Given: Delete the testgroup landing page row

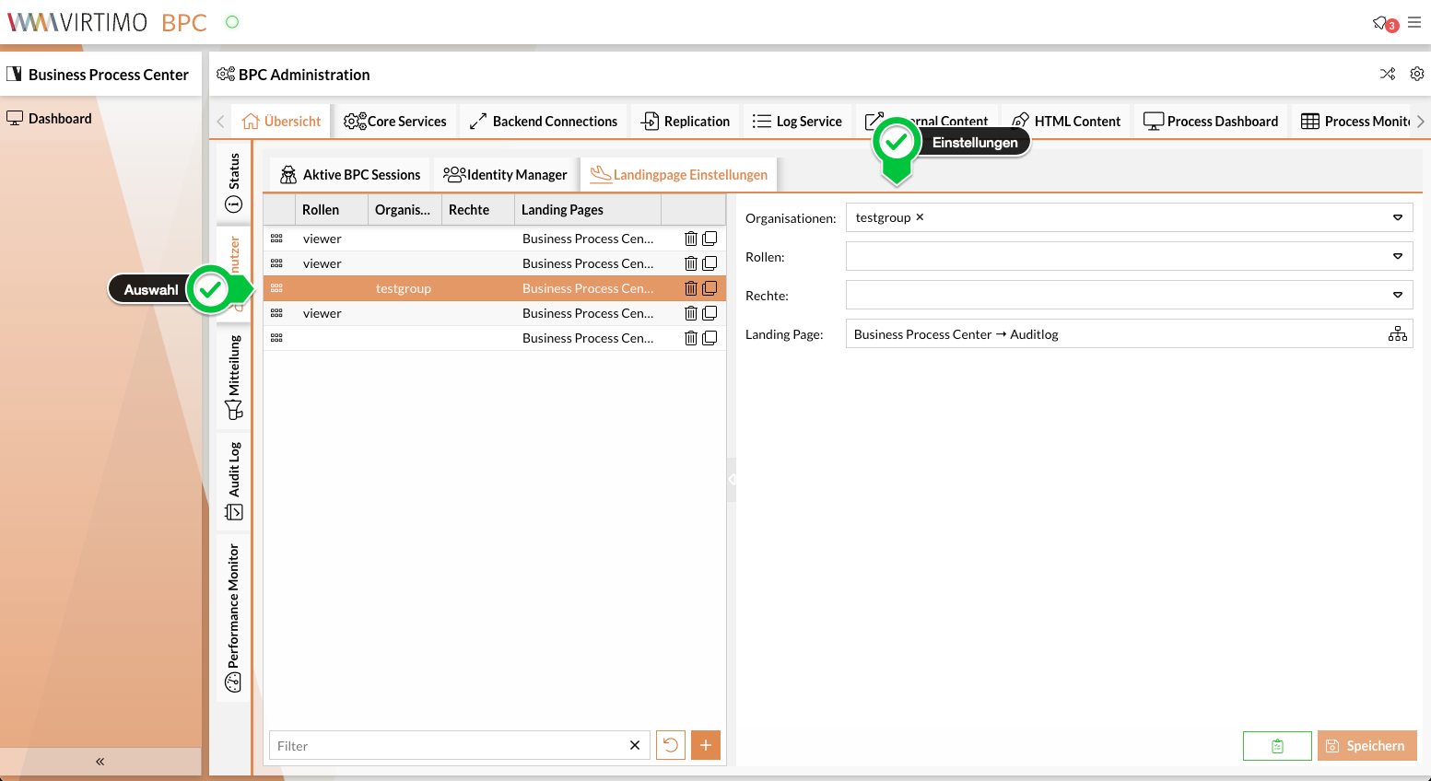Looking at the screenshot, I should 690,288.
